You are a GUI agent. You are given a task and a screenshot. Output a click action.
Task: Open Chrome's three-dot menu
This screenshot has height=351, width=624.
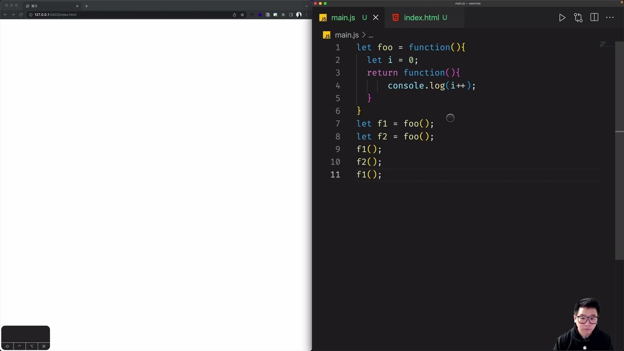(x=306, y=15)
